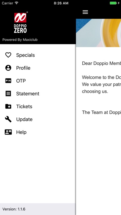Tap the person icon beside Profile
This screenshot has height=215, width=121.
click(8, 68)
